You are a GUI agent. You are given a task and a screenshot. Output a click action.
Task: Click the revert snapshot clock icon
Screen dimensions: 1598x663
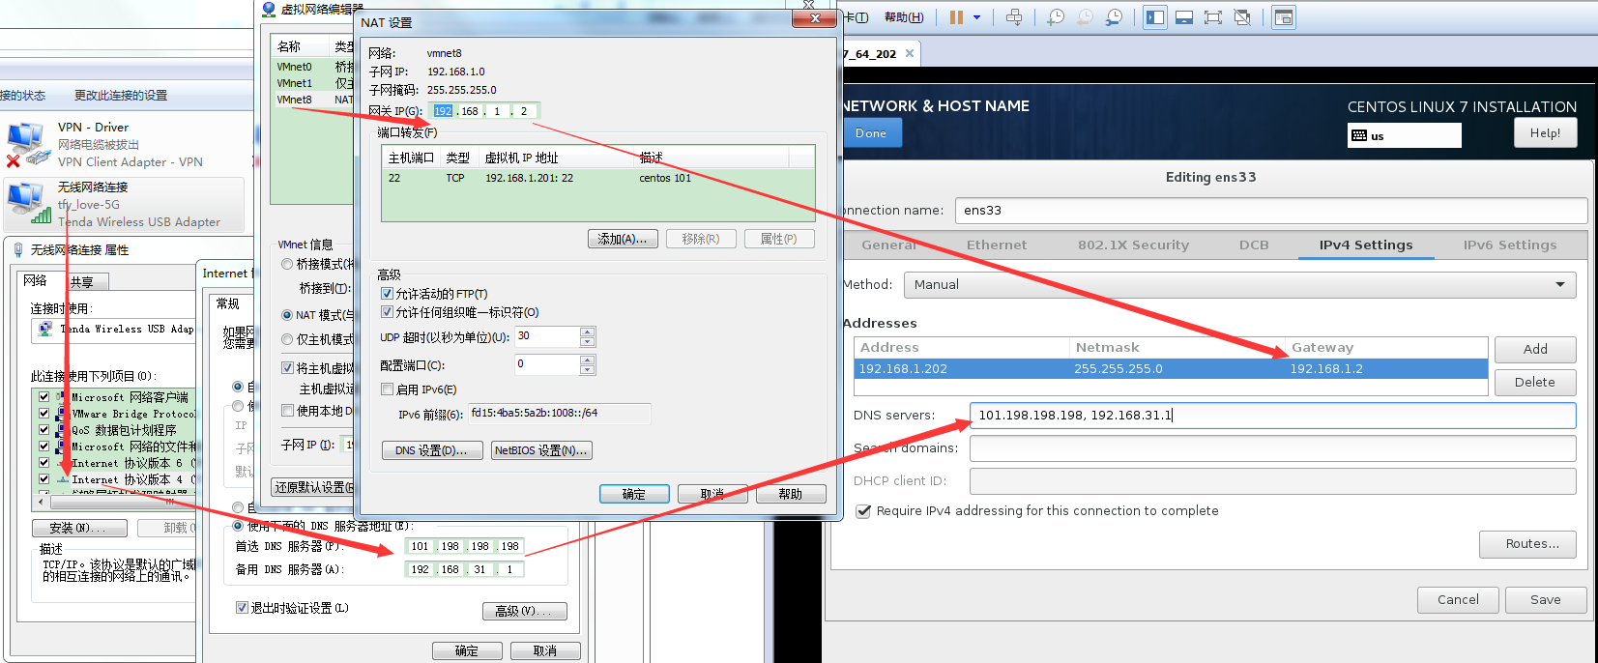(1086, 17)
